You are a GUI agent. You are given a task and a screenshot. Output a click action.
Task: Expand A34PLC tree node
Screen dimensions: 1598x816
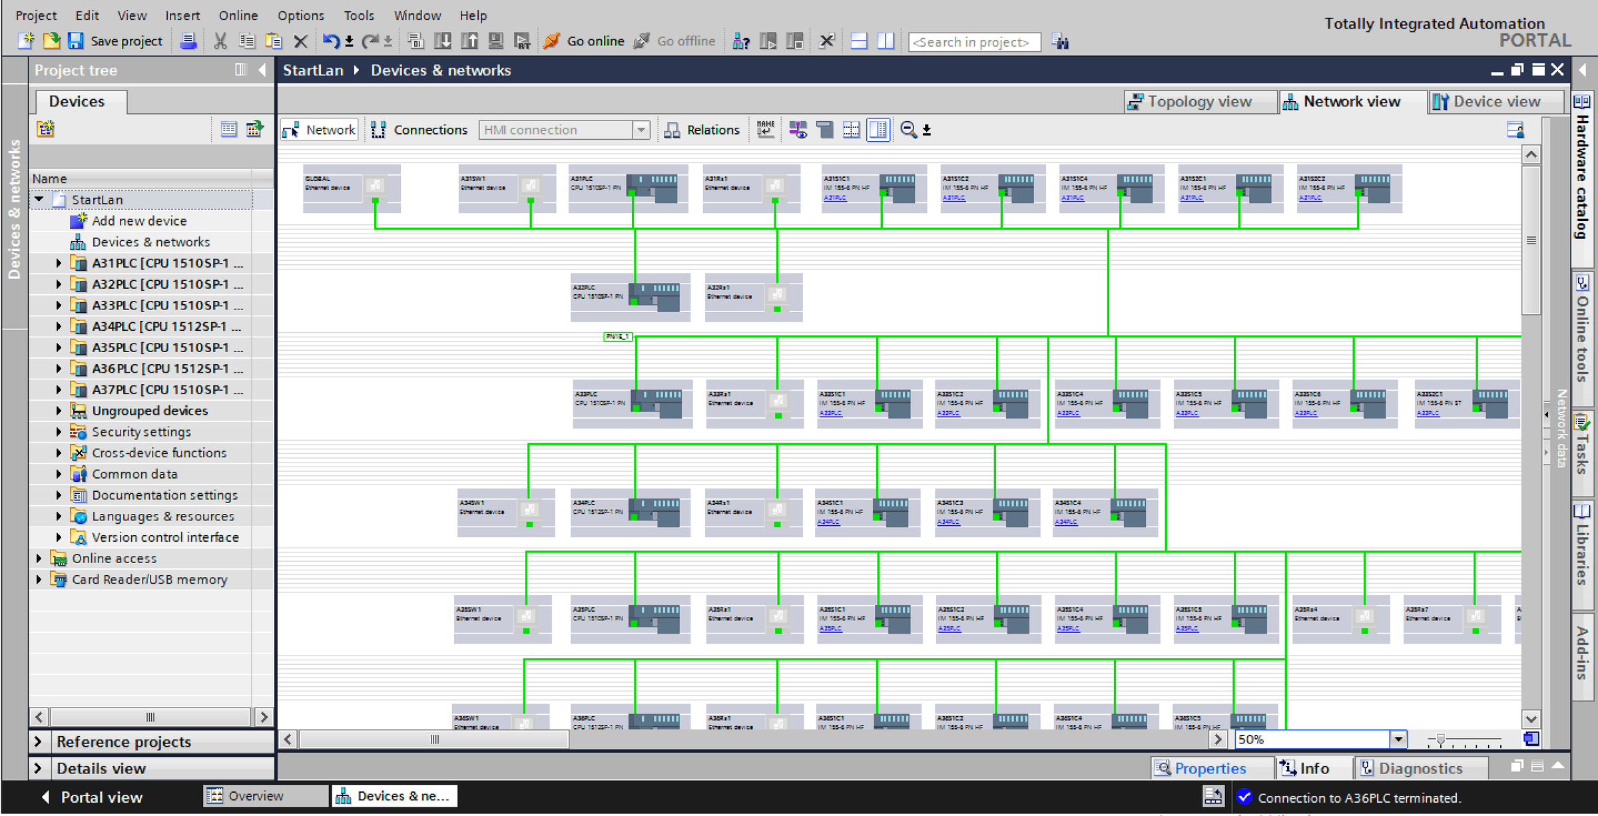tap(59, 327)
